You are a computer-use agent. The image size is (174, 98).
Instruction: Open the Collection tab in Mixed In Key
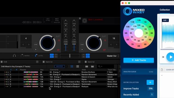point(165,10)
